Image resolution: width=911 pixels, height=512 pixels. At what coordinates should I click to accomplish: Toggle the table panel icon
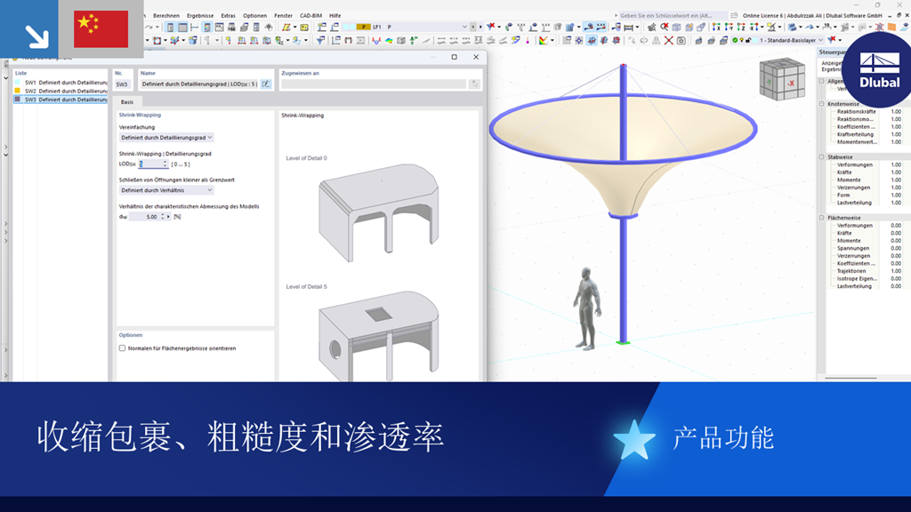[182, 27]
